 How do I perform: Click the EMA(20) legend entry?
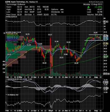point(11,37)
